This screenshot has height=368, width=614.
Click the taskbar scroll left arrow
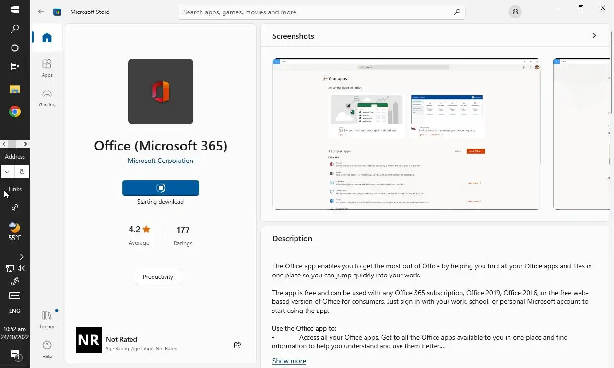pyautogui.click(x=4, y=144)
